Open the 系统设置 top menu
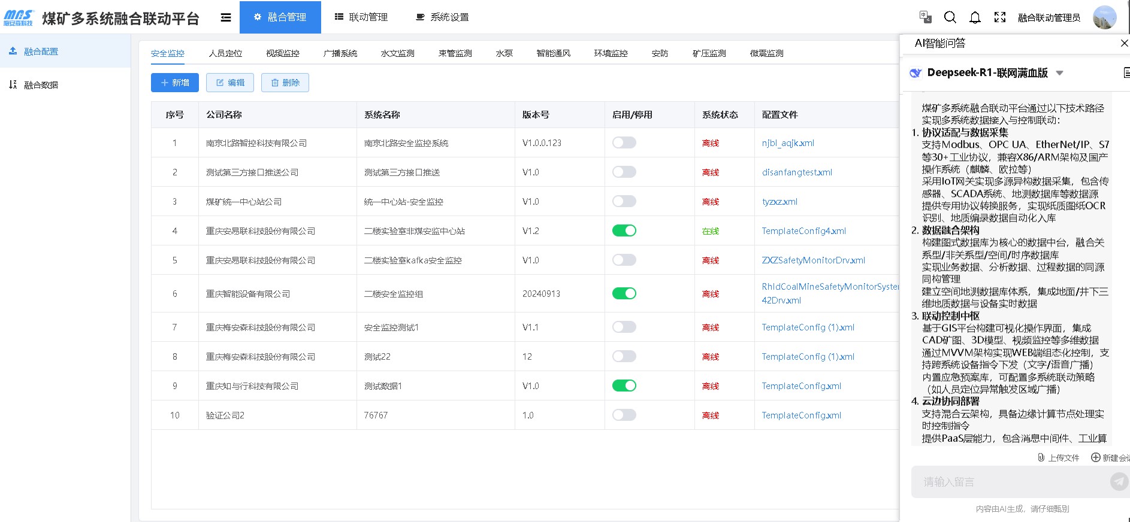The width and height of the screenshot is (1130, 522). tap(443, 17)
